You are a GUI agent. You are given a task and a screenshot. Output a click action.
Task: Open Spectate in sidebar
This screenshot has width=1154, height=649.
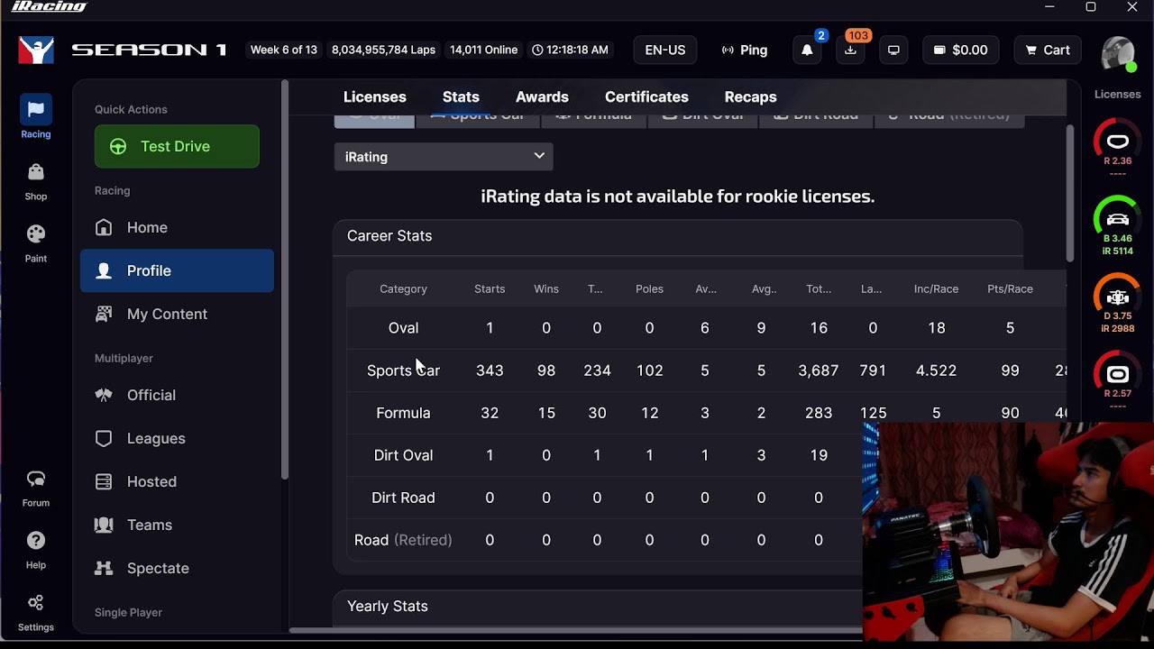point(177,568)
